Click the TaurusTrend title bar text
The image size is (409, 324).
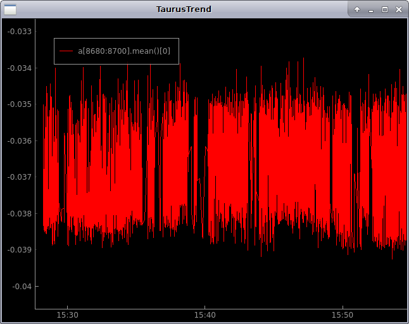(184, 9)
